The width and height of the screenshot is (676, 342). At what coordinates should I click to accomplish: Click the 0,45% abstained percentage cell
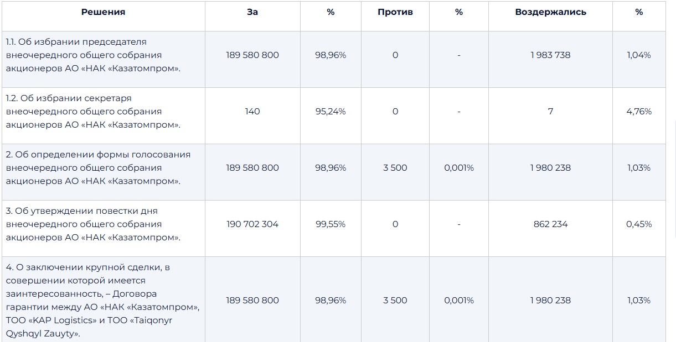click(639, 224)
